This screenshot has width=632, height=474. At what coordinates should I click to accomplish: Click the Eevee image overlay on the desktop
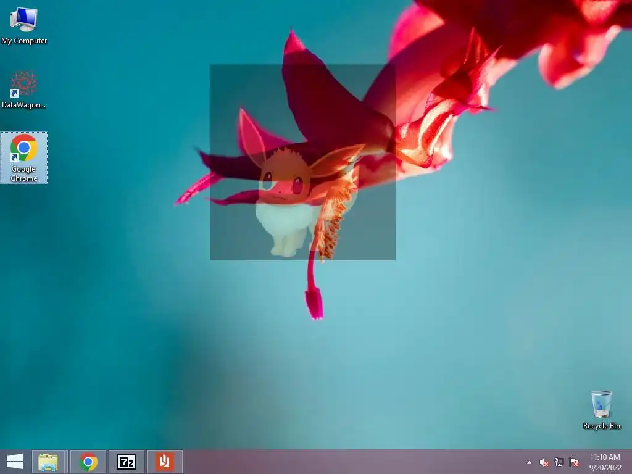pos(302,162)
